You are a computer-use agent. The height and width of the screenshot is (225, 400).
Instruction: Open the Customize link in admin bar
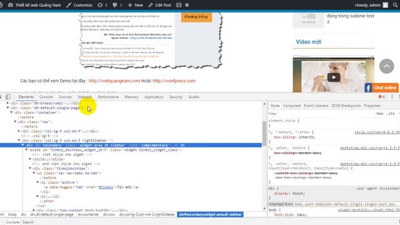[79, 5]
